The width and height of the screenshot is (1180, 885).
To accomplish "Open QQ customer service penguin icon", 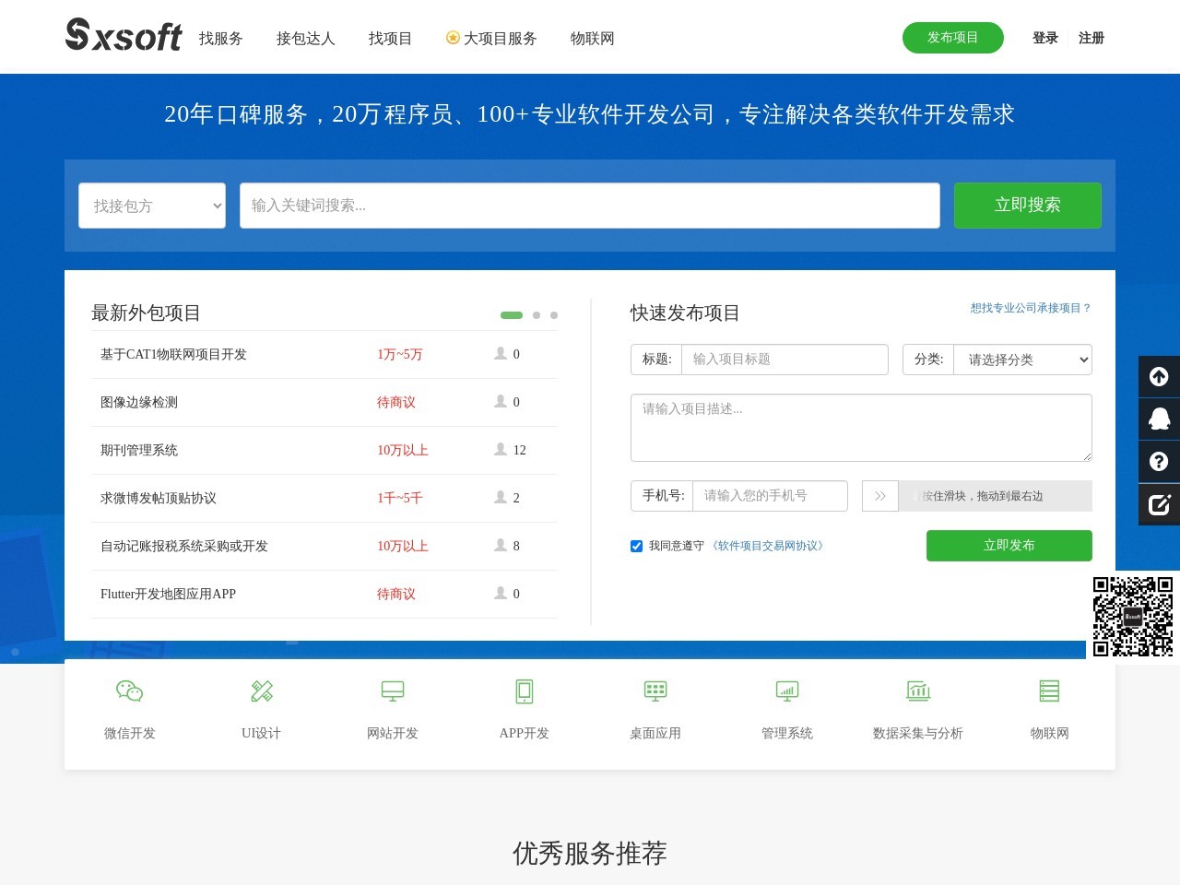I will click(x=1159, y=419).
